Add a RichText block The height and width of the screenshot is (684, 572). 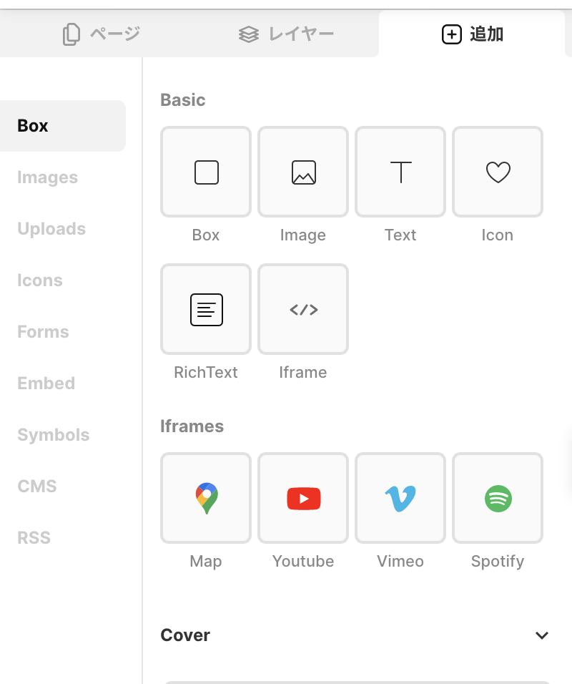click(x=206, y=309)
